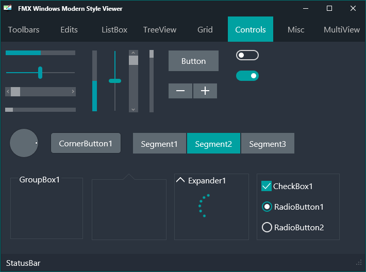Click the horizontal scrollbar right arrow
The image size is (366, 272).
point(73,92)
